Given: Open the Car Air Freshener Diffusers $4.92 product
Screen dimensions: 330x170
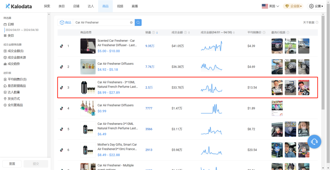Looking at the screenshot, I should [116, 64].
